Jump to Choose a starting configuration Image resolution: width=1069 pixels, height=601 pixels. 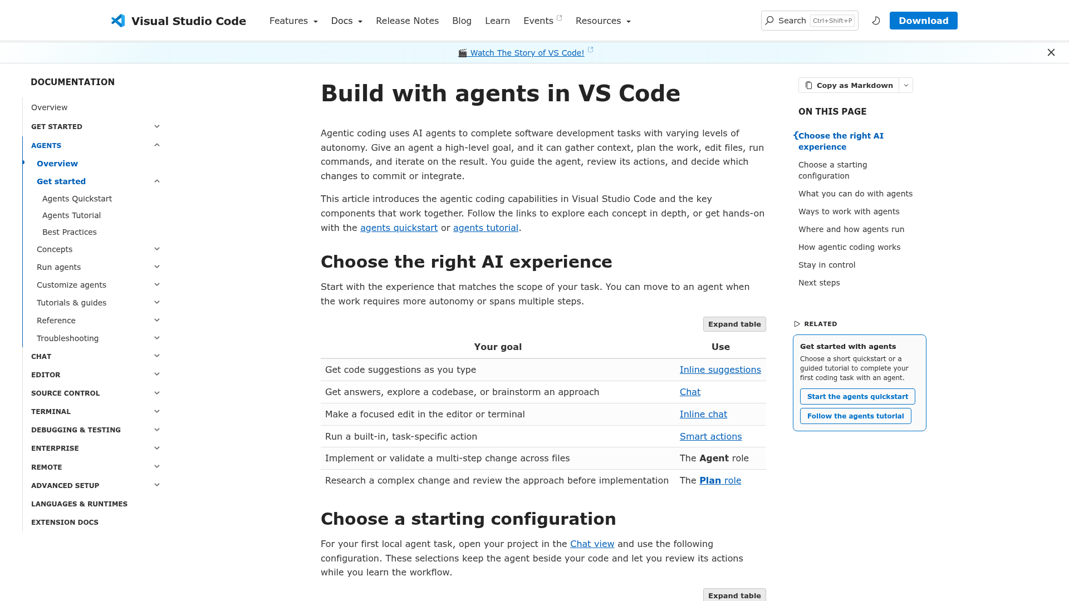coord(832,170)
